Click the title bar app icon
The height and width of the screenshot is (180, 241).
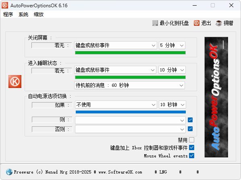5,5
